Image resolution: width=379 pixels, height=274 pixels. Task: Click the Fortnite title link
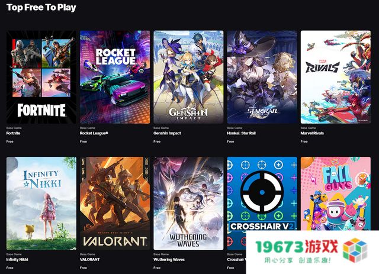pos(13,133)
